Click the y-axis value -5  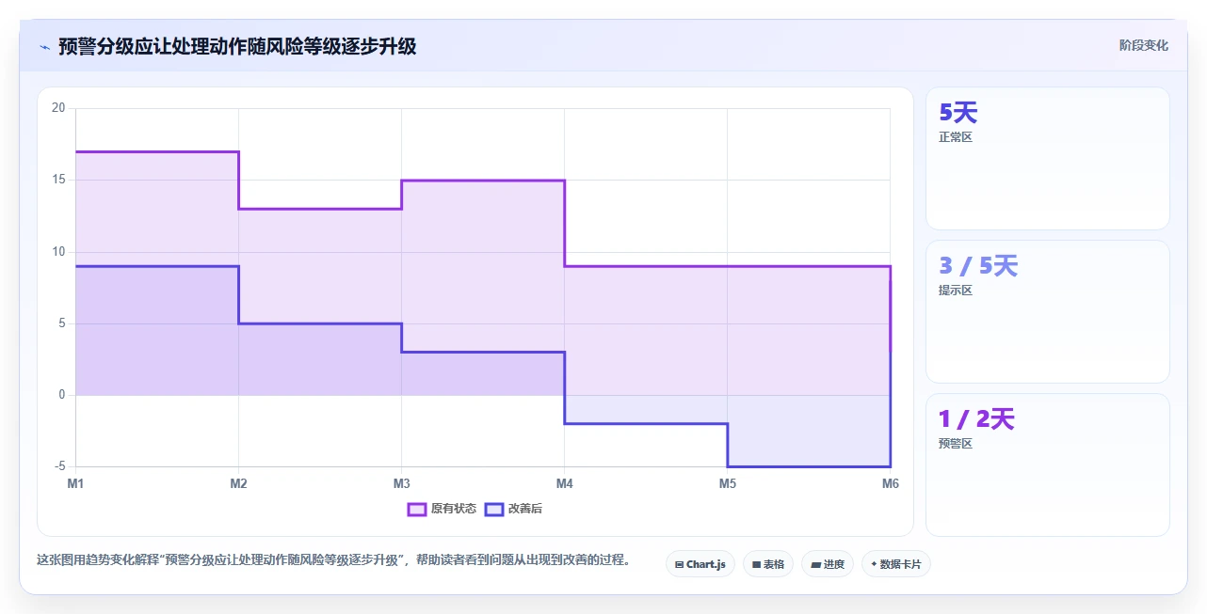coord(60,466)
